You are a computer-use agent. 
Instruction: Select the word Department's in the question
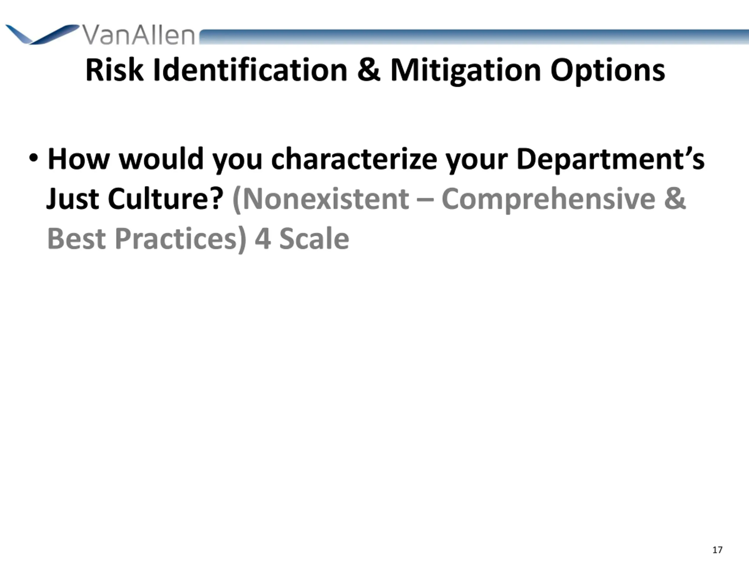coord(611,160)
